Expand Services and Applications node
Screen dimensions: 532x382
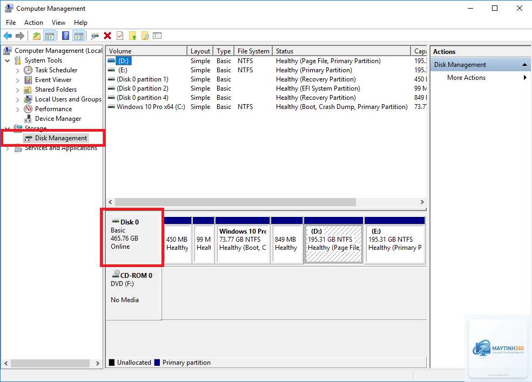tap(8, 148)
